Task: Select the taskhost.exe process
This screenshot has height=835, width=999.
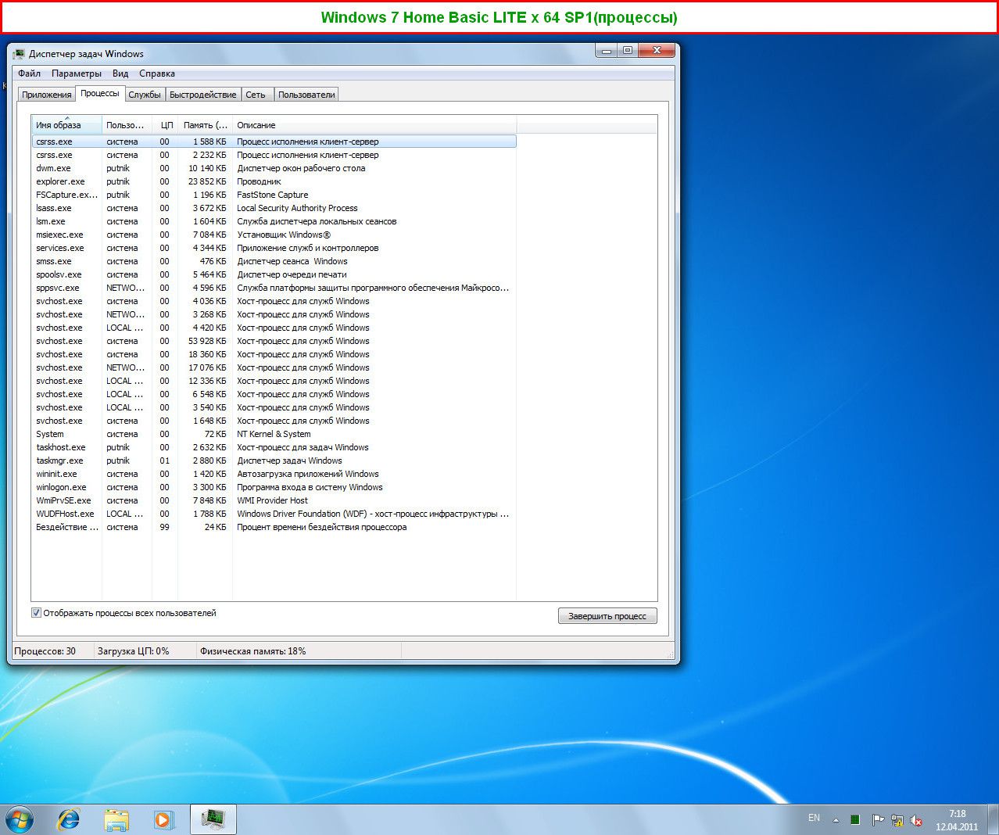Action: 274,447
